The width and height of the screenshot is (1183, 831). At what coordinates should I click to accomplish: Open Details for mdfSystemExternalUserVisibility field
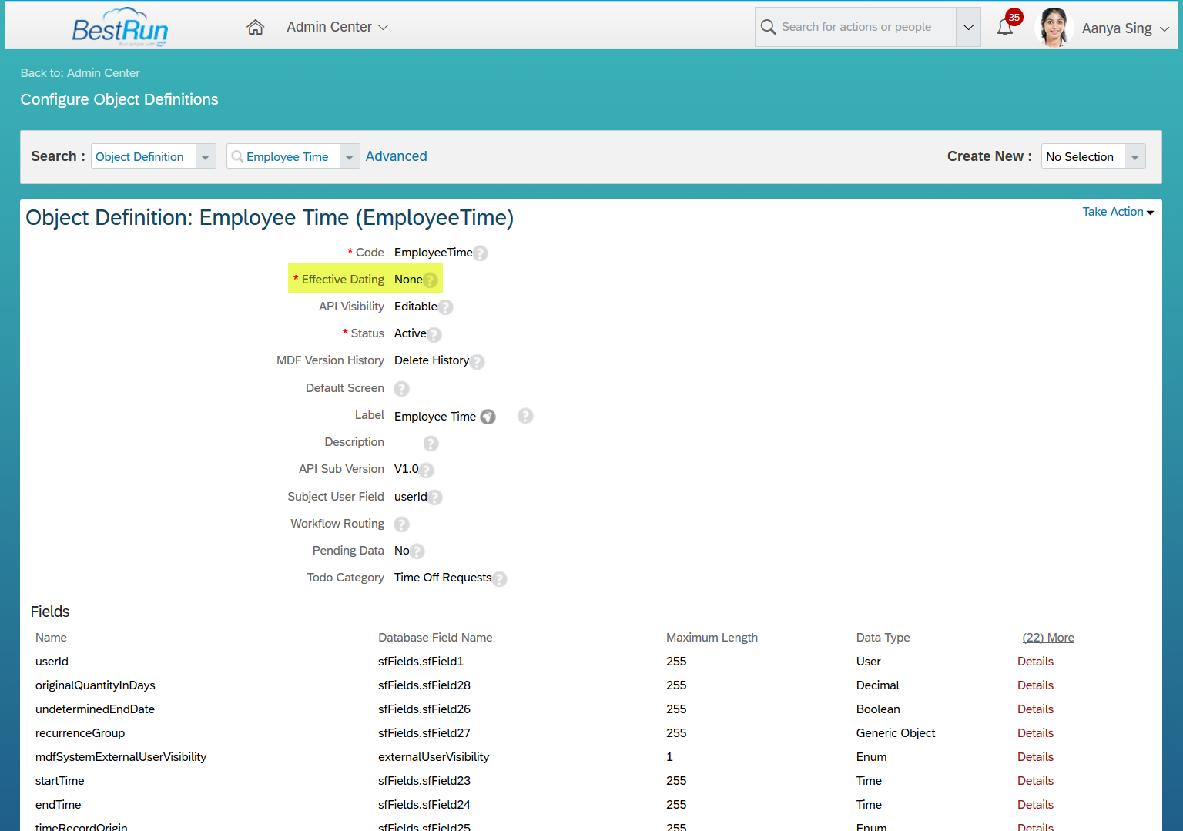click(1035, 757)
